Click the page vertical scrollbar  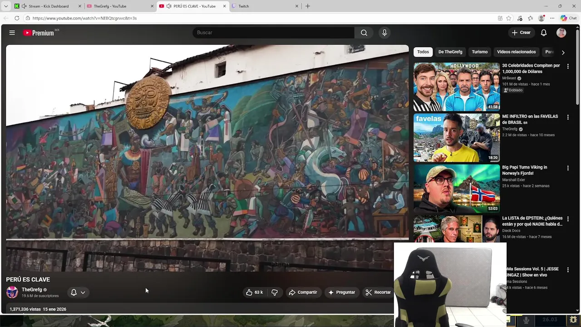pos(578,68)
